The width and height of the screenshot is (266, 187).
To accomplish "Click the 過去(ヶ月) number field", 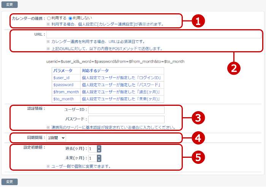I will point(93,149).
